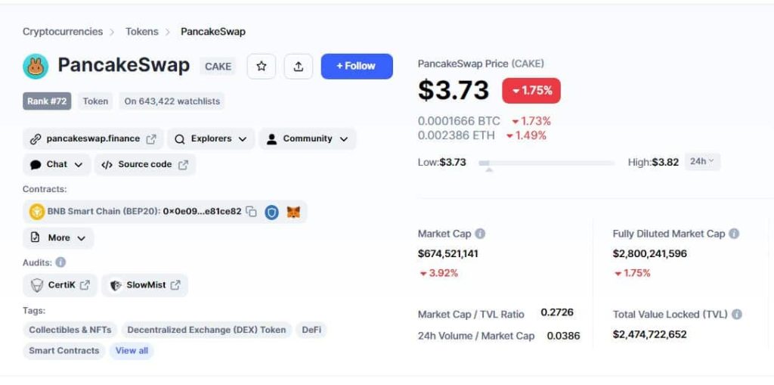The width and height of the screenshot is (774, 385).
Task: Copy the BNB contract address icon
Action: 251,212
